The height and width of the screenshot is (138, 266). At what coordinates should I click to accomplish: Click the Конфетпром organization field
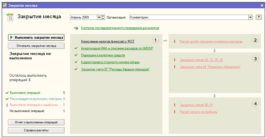tap(189, 17)
